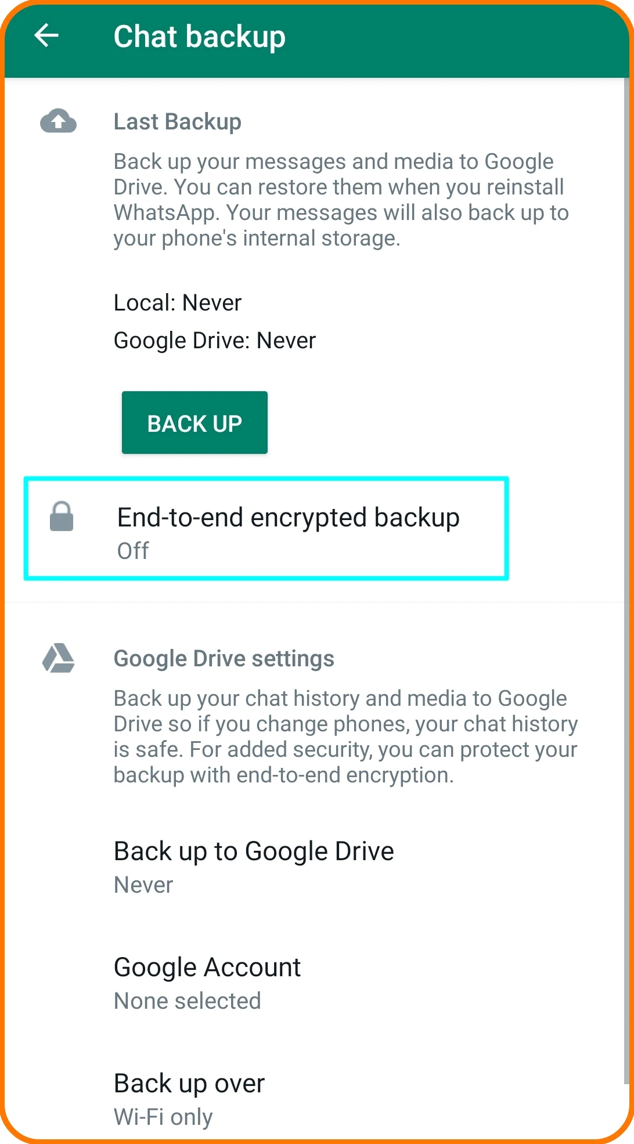Tap the Off status under encrypted backup

coord(133,551)
